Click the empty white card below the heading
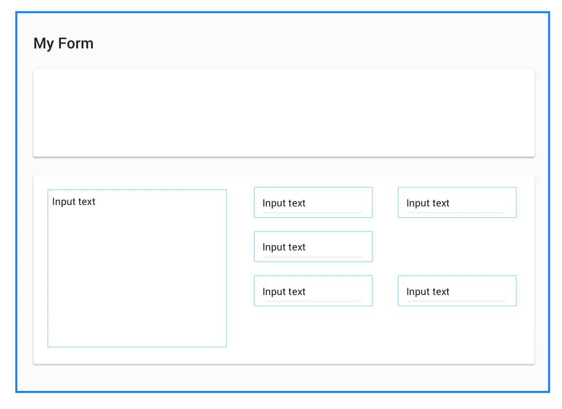This screenshot has width=562, height=409. point(283,113)
